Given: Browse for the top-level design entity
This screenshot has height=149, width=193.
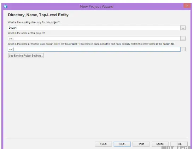Looking at the screenshot, I should pos(183,50).
